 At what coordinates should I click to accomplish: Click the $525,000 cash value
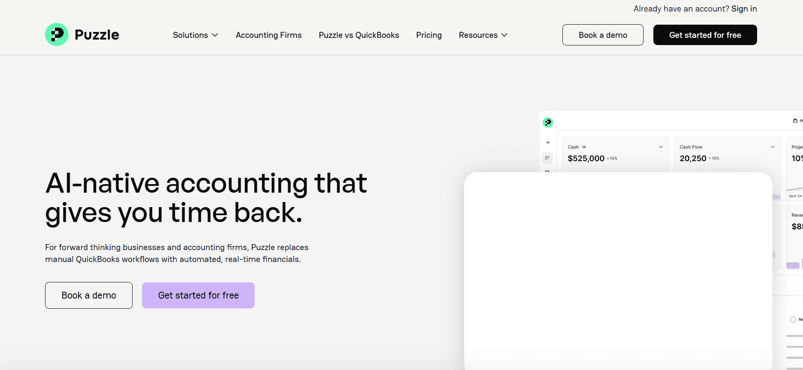[x=586, y=158]
